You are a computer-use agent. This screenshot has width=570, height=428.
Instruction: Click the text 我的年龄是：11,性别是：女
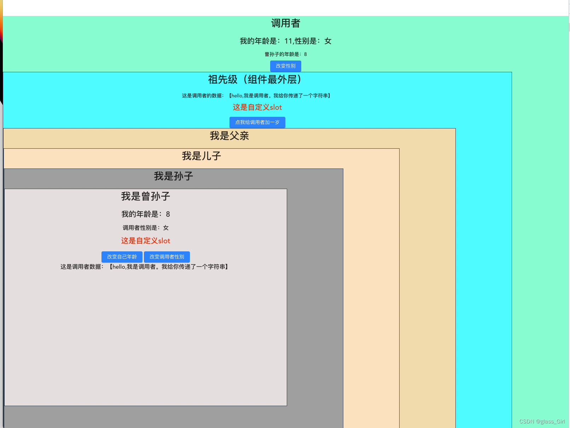point(285,41)
